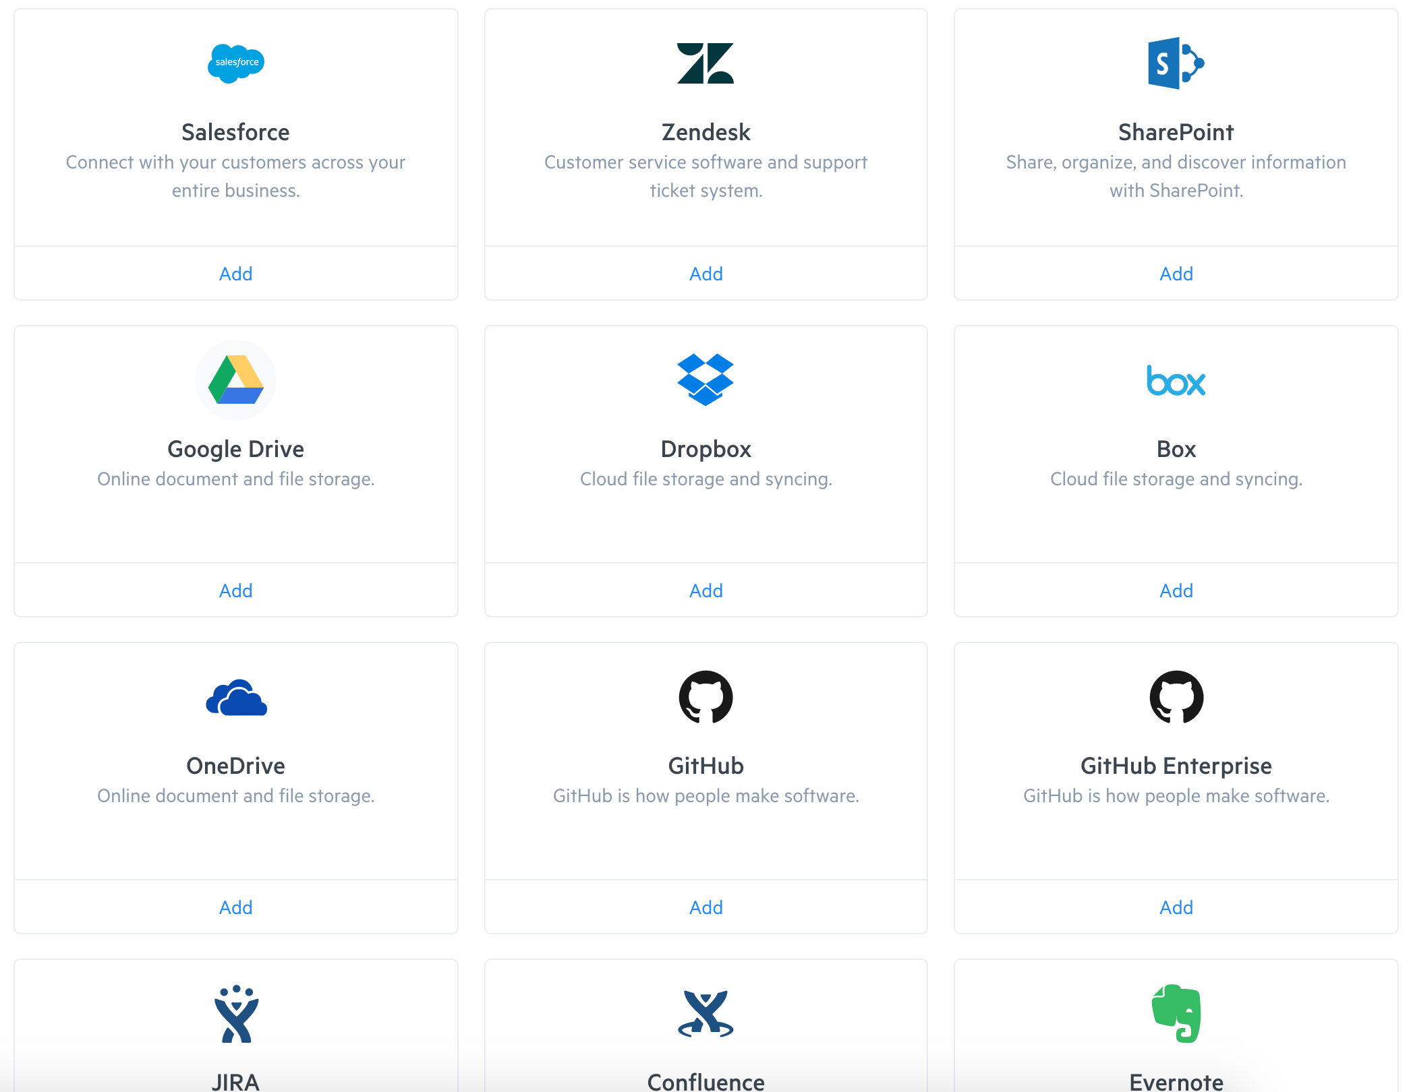Viewport: 1411px width, 1092px height.
Task: Click the GitHub Enterprise octocat icon
Action: pos(1176,697)
